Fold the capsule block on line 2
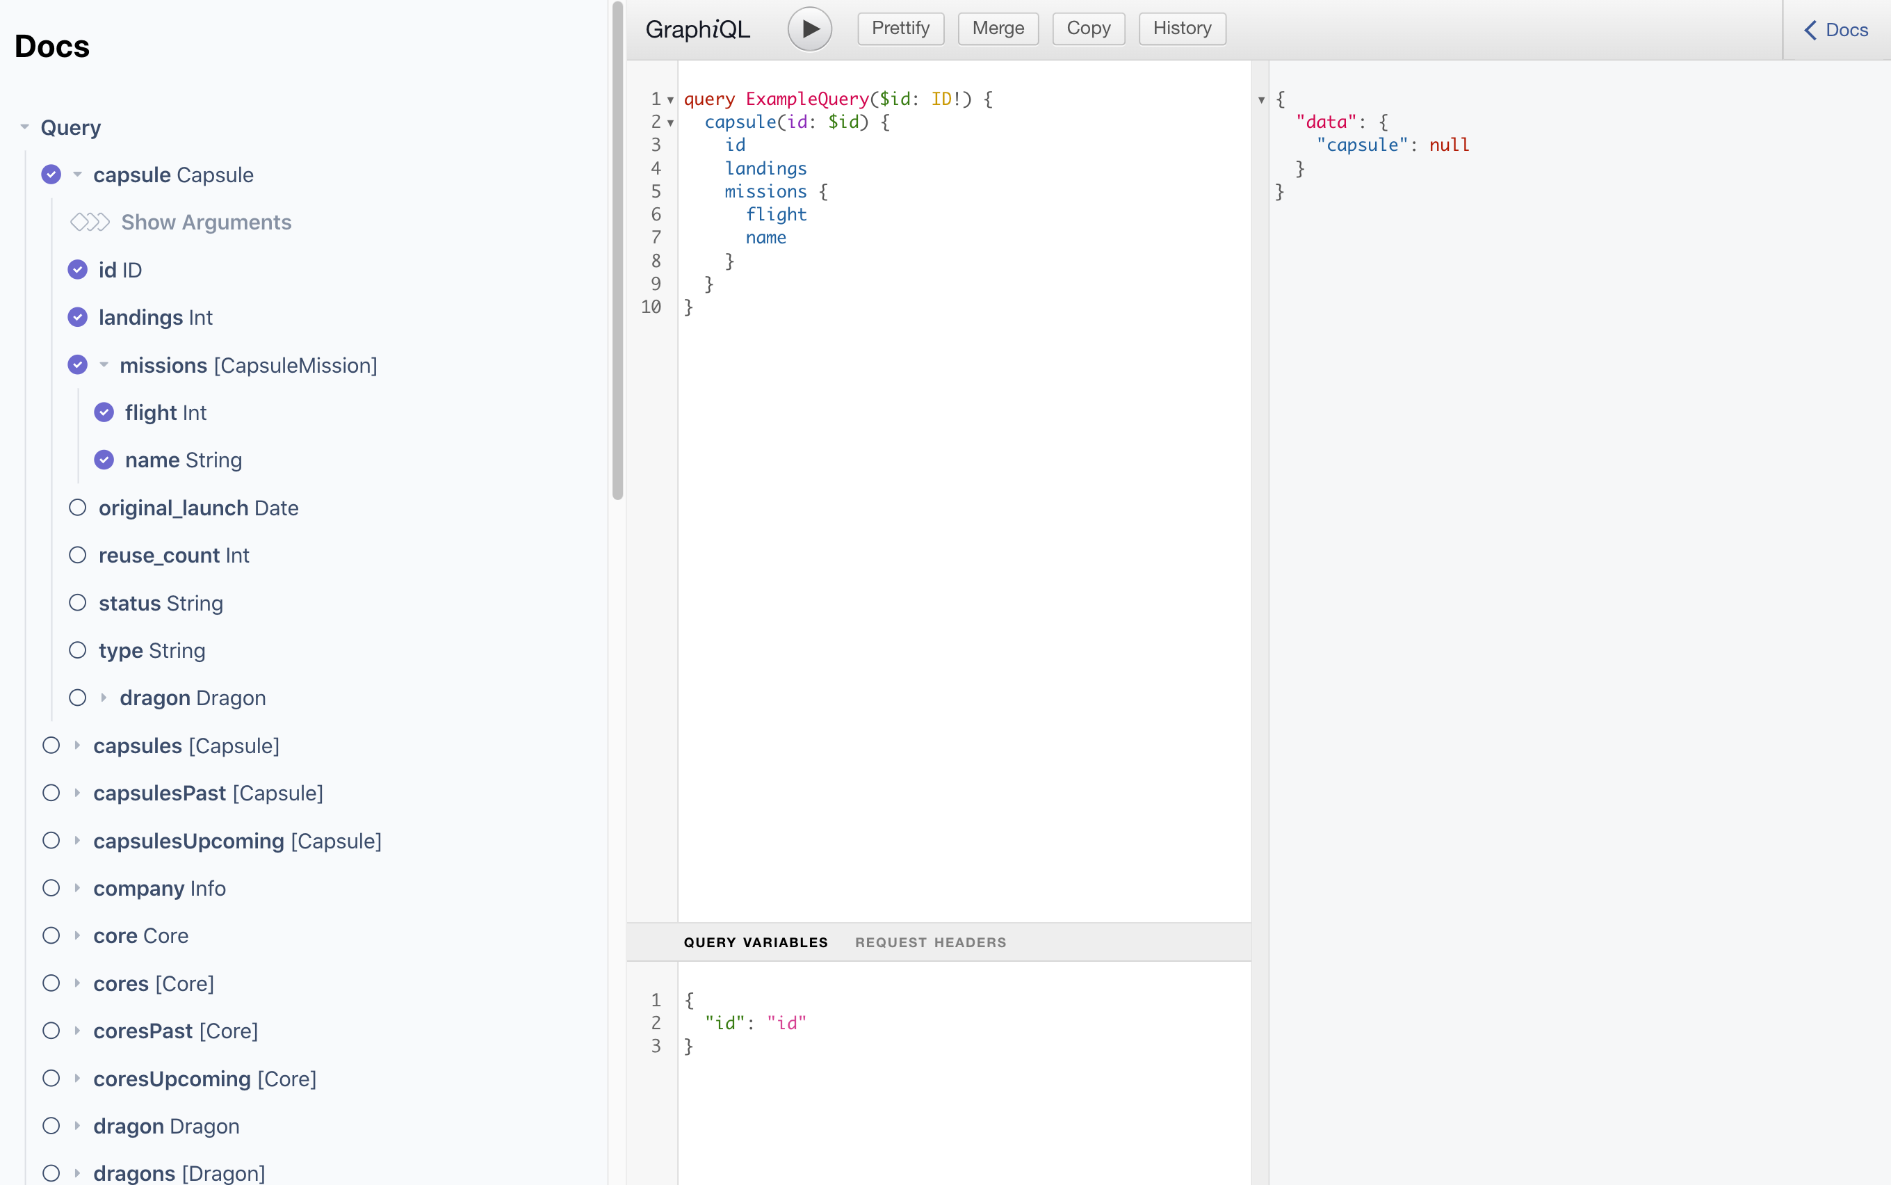Image resolution: width=1891 pixels, height=1185 pixels. pyautogui.click(x=671, y=123)
